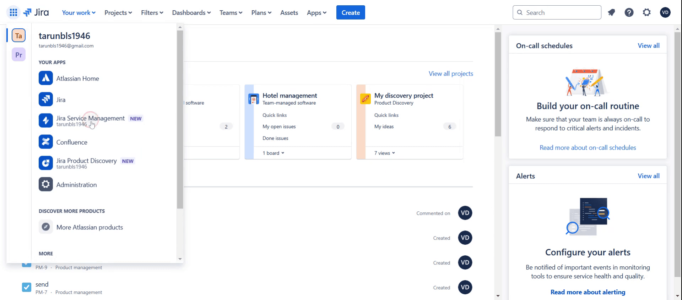Image resolution: width=682 pixels, height=300 pixels.
Task: Click the Atlassian Home app icon
Action: click(46, 78)
